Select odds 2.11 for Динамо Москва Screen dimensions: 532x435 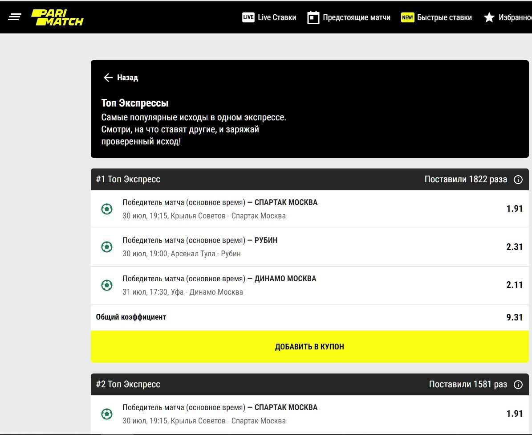[514, 285]
